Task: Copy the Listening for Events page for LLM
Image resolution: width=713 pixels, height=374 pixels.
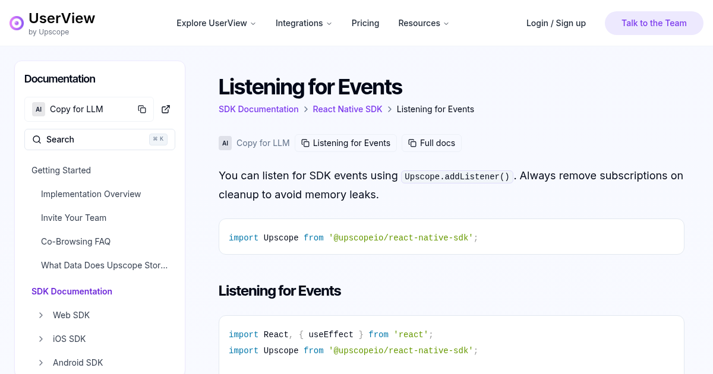Action: coord(346,143)
